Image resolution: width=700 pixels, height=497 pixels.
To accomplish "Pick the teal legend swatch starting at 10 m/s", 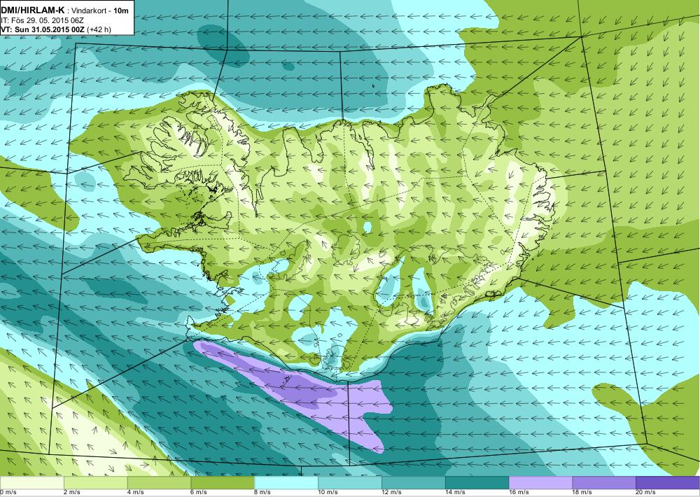I will [349, 482].
